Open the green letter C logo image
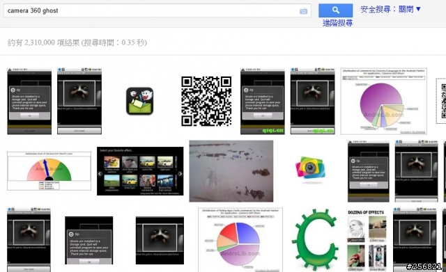This screenshot has width=446, height=272. 315,240
